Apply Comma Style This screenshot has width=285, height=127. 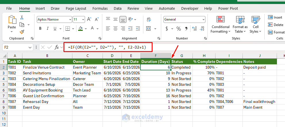pos(186,28)
